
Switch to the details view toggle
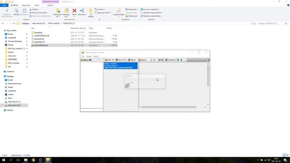[x=285, y=155]
